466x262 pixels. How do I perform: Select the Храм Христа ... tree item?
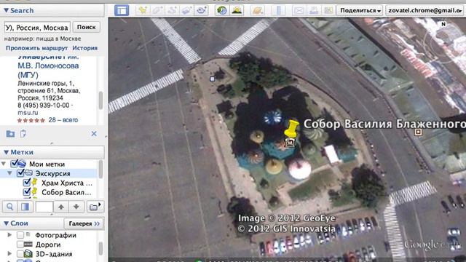coord(67,183)
